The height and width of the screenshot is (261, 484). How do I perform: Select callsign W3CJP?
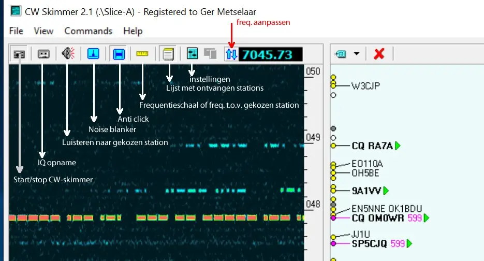coord(365,85)
